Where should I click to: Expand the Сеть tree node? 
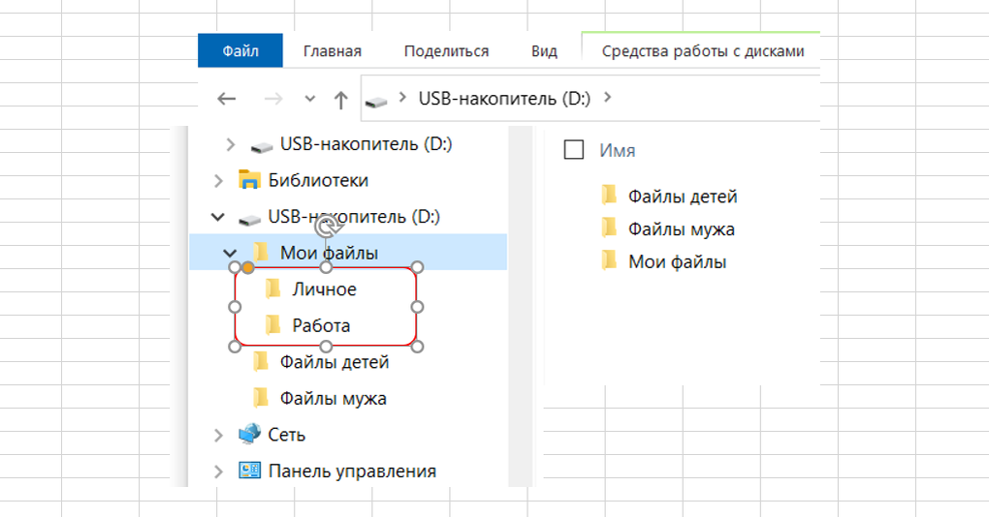click(218, 435)
